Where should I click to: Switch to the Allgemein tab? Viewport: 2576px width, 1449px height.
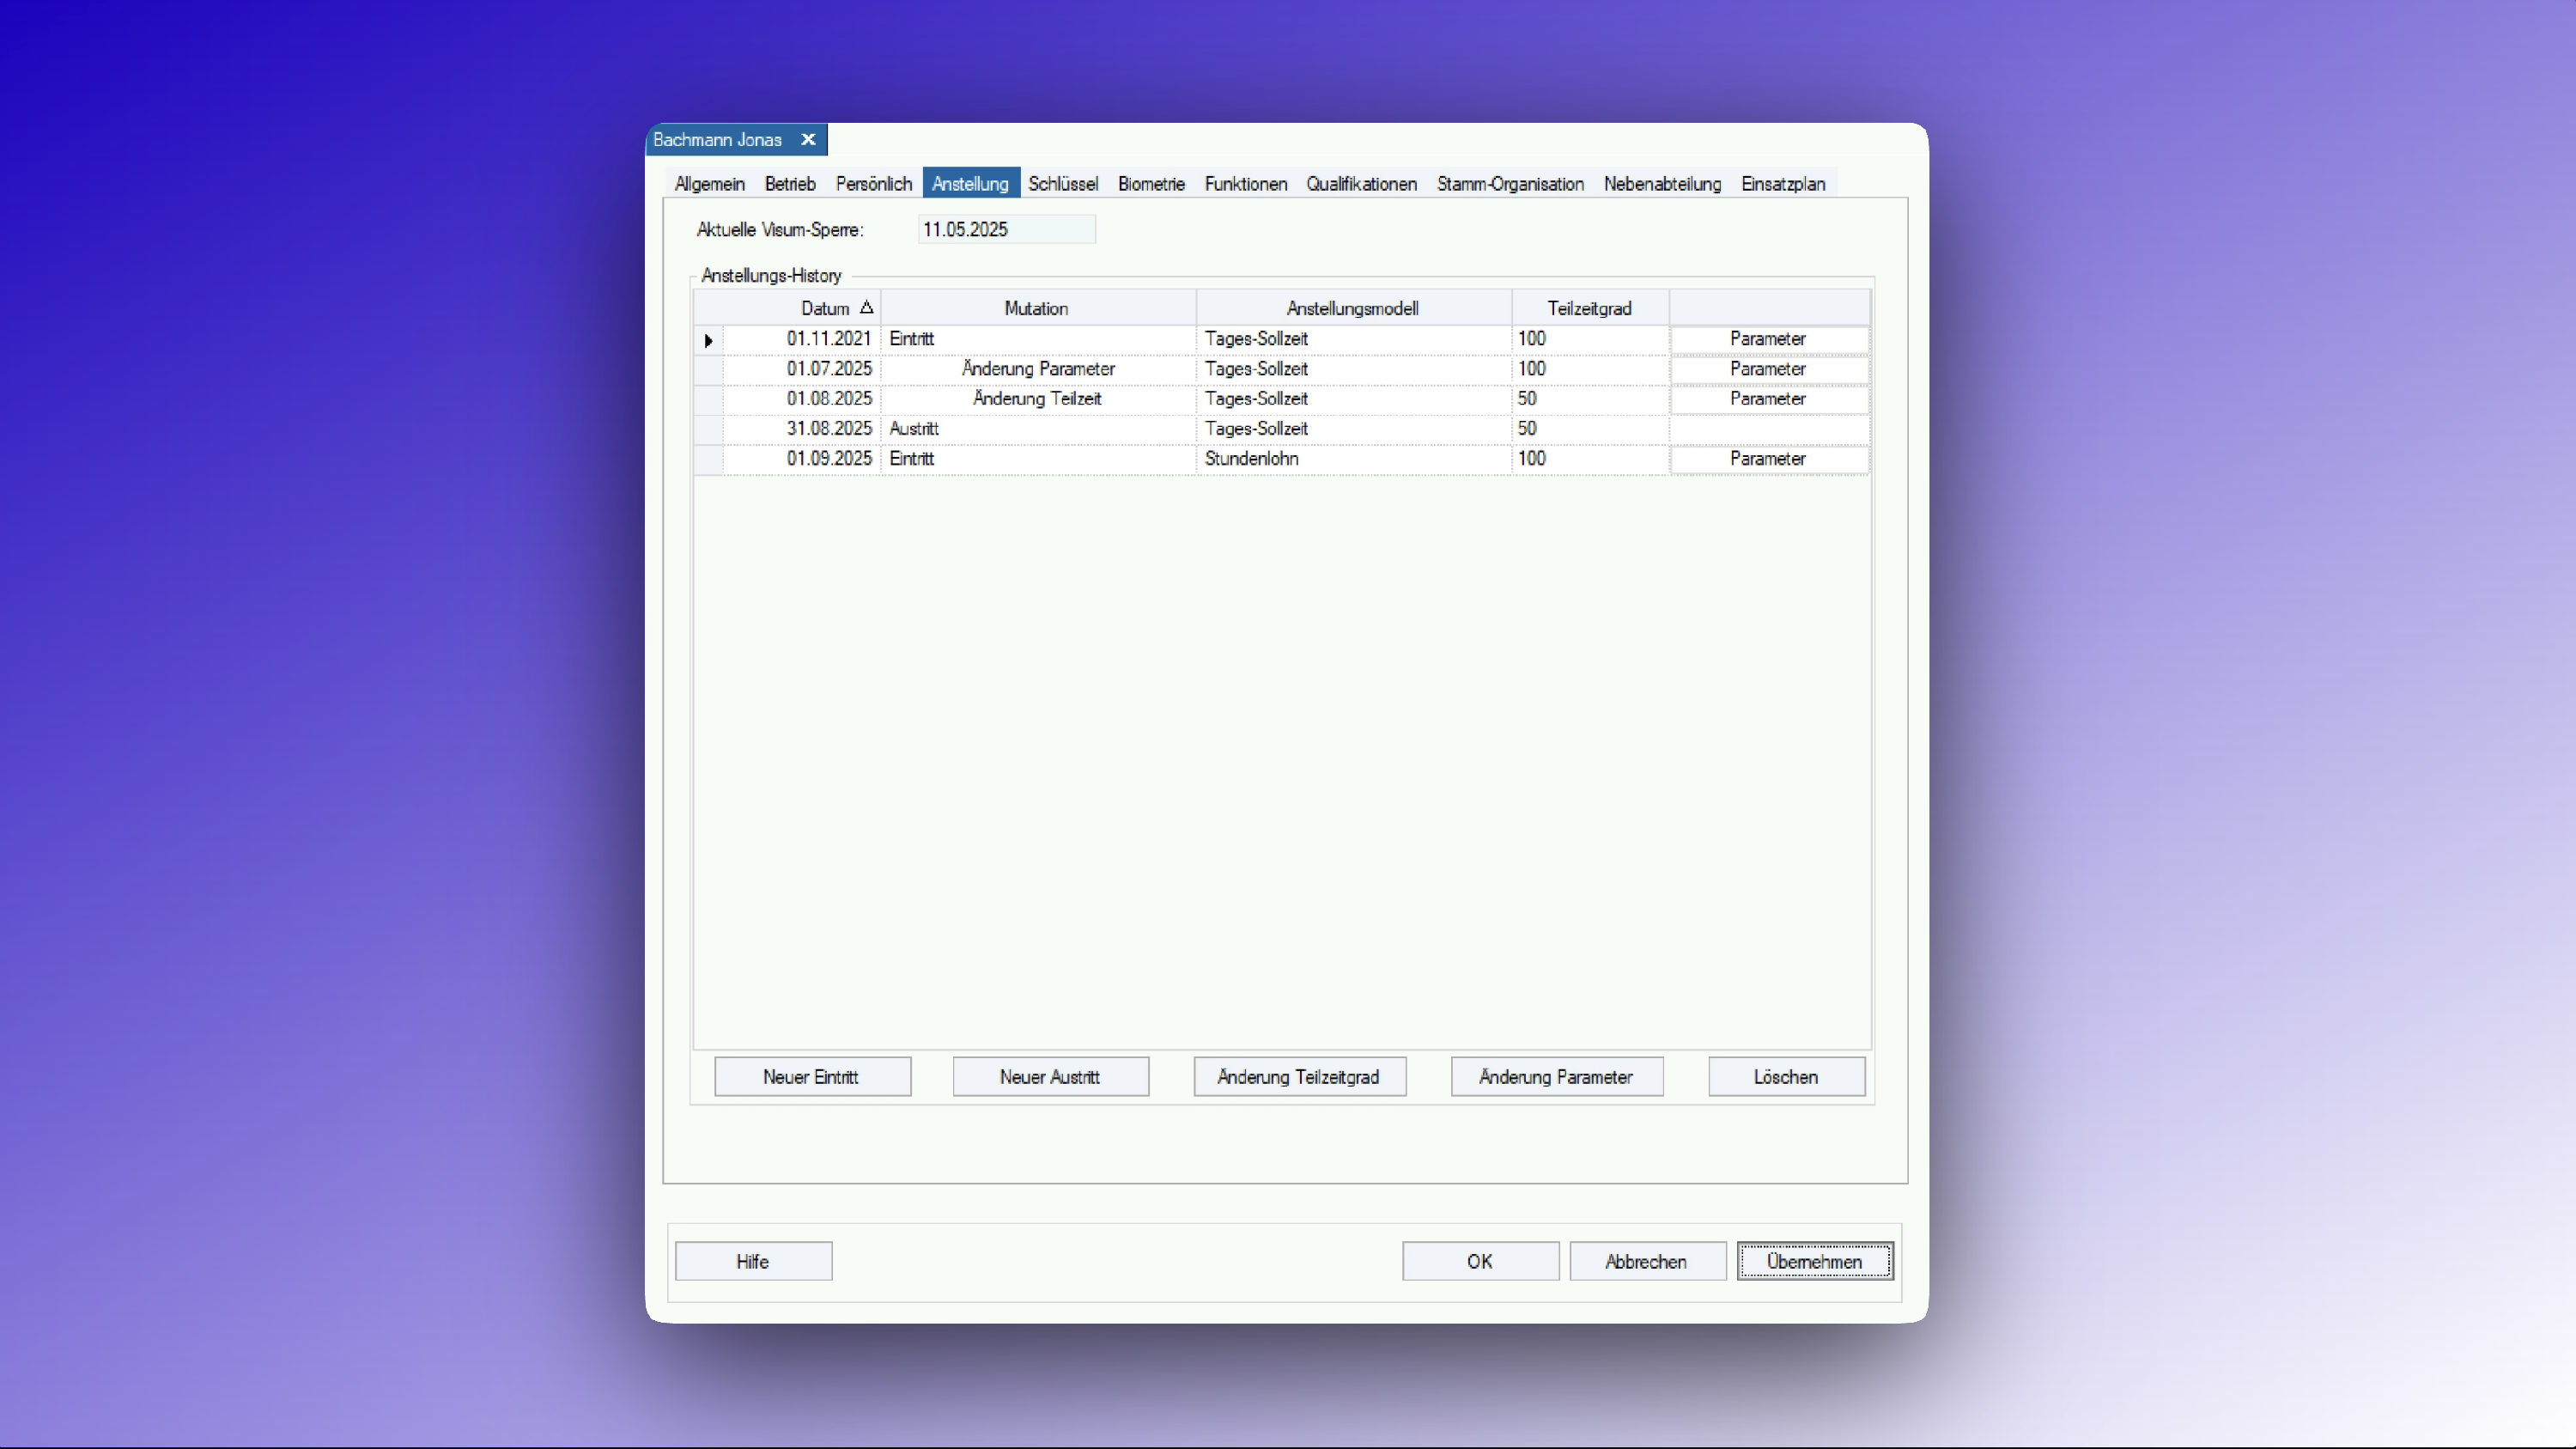(x=709, y=184)
